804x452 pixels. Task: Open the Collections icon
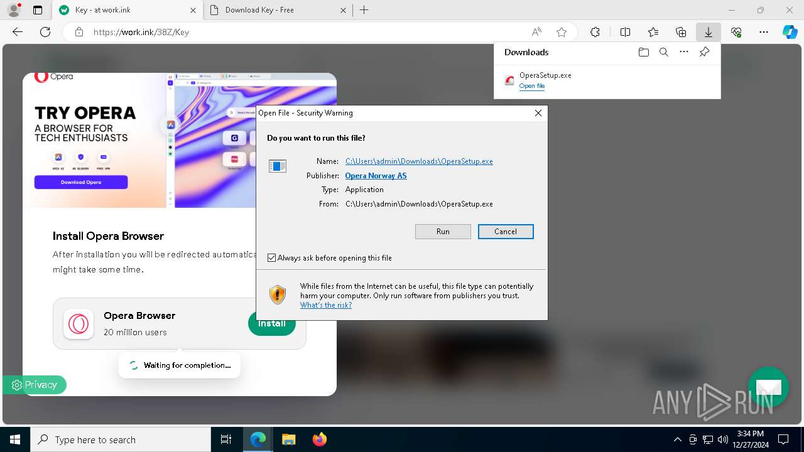[x=681, y=32]
